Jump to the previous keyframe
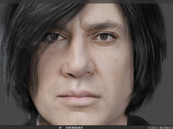 click(x=70, y=128)
